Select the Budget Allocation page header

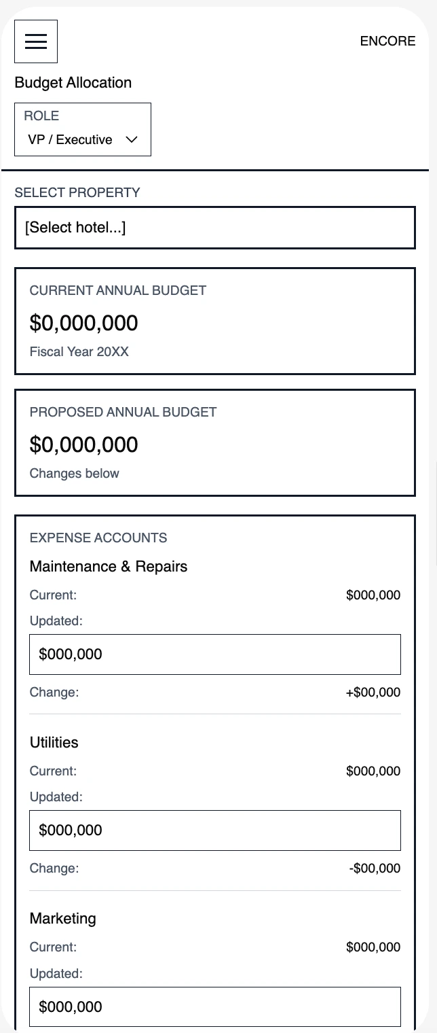[73, 82]
